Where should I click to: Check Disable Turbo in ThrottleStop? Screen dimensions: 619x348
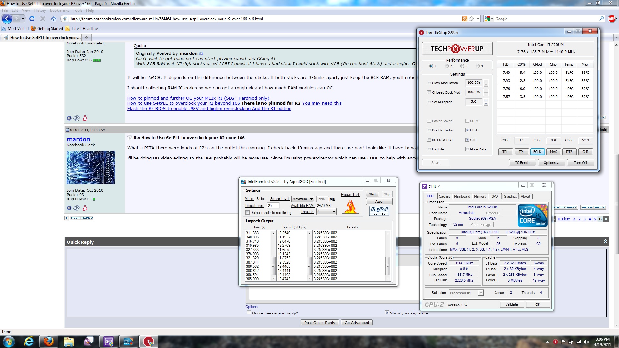pyautogui.click(x=429, y=130)
